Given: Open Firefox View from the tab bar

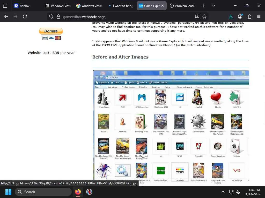Looking at the screenshot, I should tap(5, 6).
